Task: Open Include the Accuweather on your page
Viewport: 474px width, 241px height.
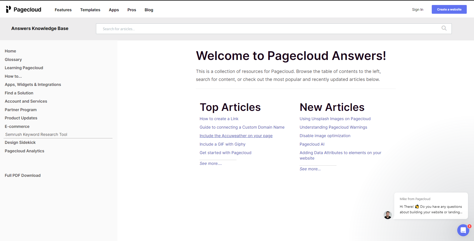Action: (236, 136)
